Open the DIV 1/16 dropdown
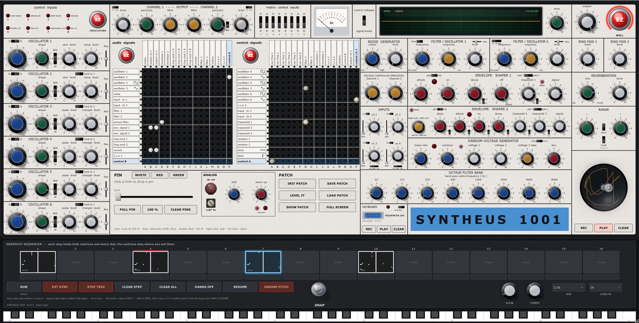This screenshot has height=323, width=639. click(568, 287)
